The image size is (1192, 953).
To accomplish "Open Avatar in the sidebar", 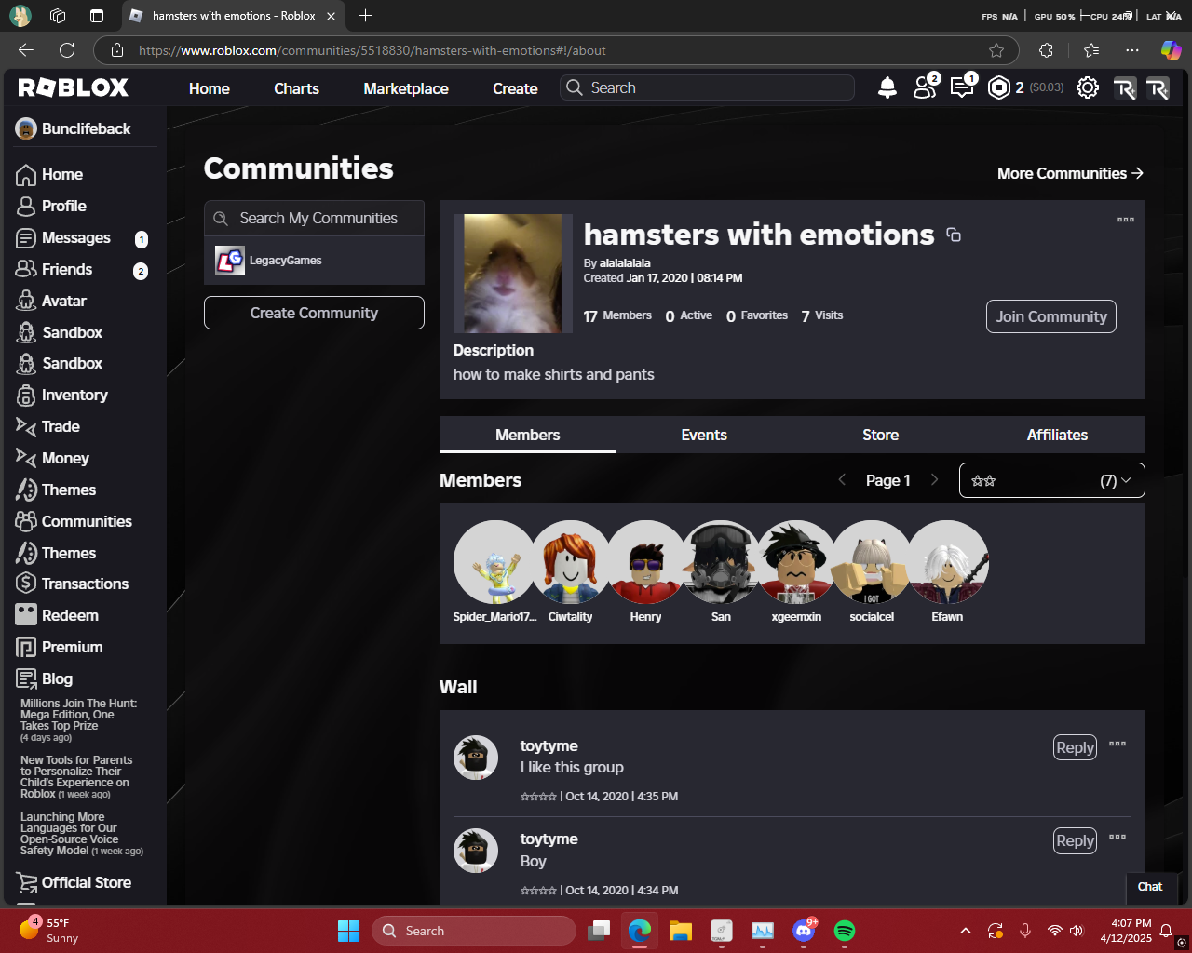I will point(51,302).
